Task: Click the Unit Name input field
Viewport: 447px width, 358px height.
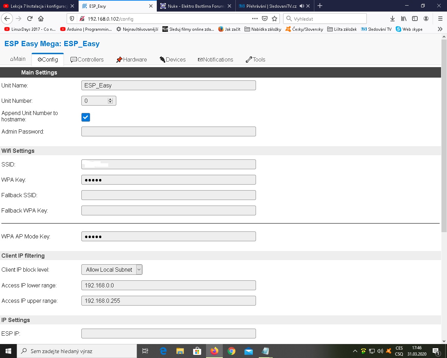Action: click(x=168, y=85)
